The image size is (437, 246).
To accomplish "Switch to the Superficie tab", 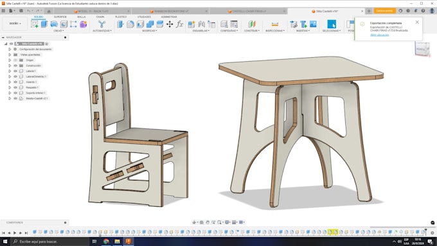I will 60,17.
